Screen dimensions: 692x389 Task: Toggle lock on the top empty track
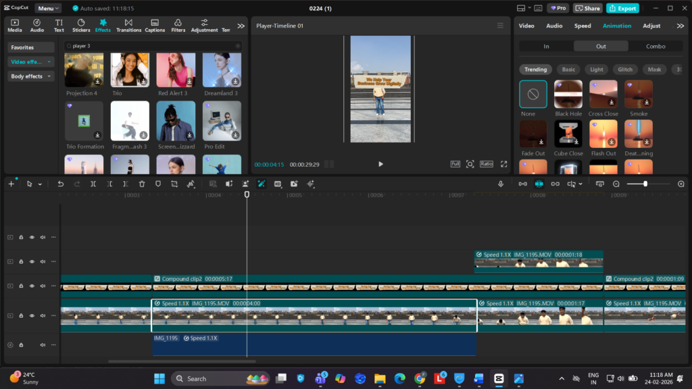(x=21, y=237)
